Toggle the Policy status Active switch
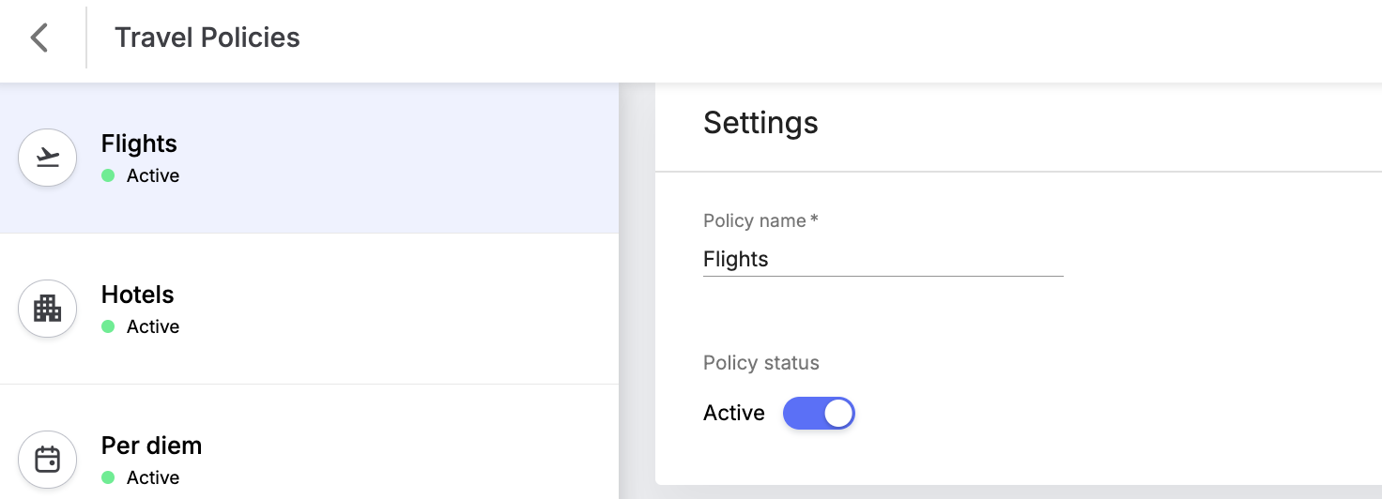This screenshot has height=499, width=1382. [x=819, y=413]
